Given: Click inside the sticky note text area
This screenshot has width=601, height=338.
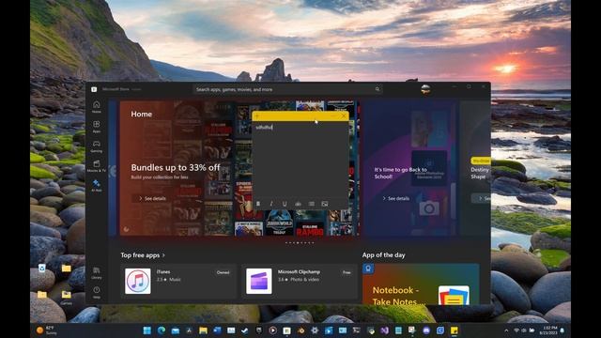Looking at the screenshot, I should [300, 161].
